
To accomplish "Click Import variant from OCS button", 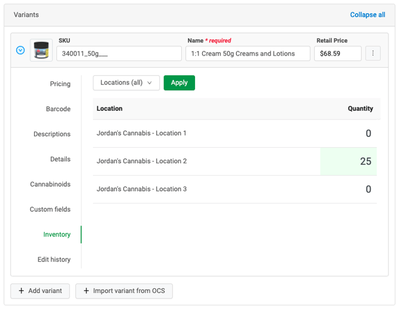I will tap(124, 291).
